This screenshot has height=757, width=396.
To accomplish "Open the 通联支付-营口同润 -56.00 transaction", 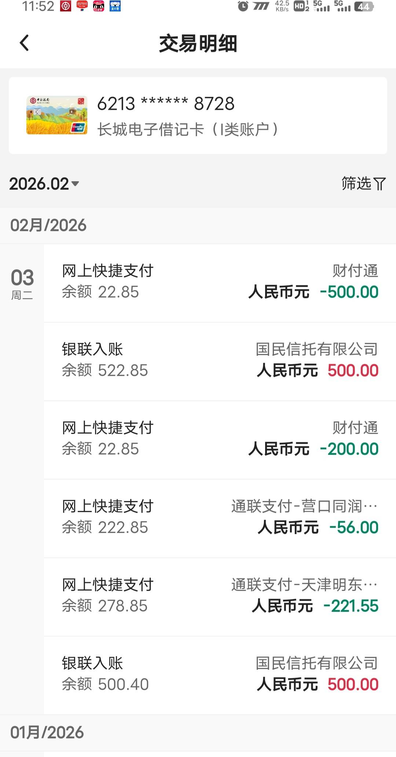I will [220, 517].
